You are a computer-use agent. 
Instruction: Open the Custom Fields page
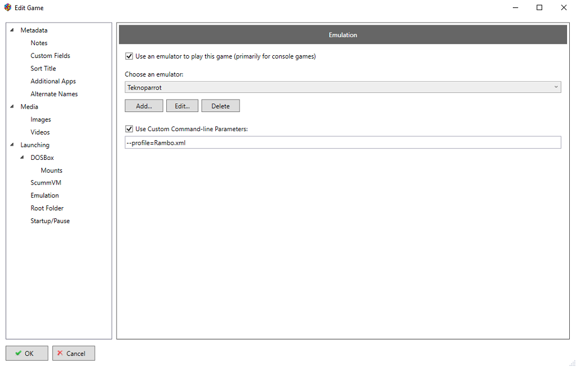pyautogui.click(x=50, y=56)
